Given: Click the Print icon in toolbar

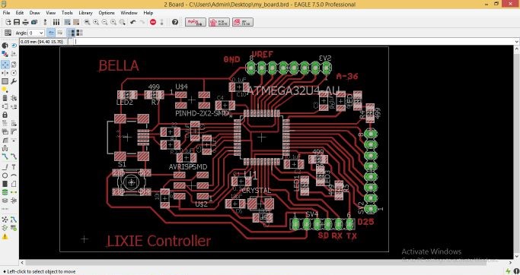Looking at the screenshot, I should (25, 22).
